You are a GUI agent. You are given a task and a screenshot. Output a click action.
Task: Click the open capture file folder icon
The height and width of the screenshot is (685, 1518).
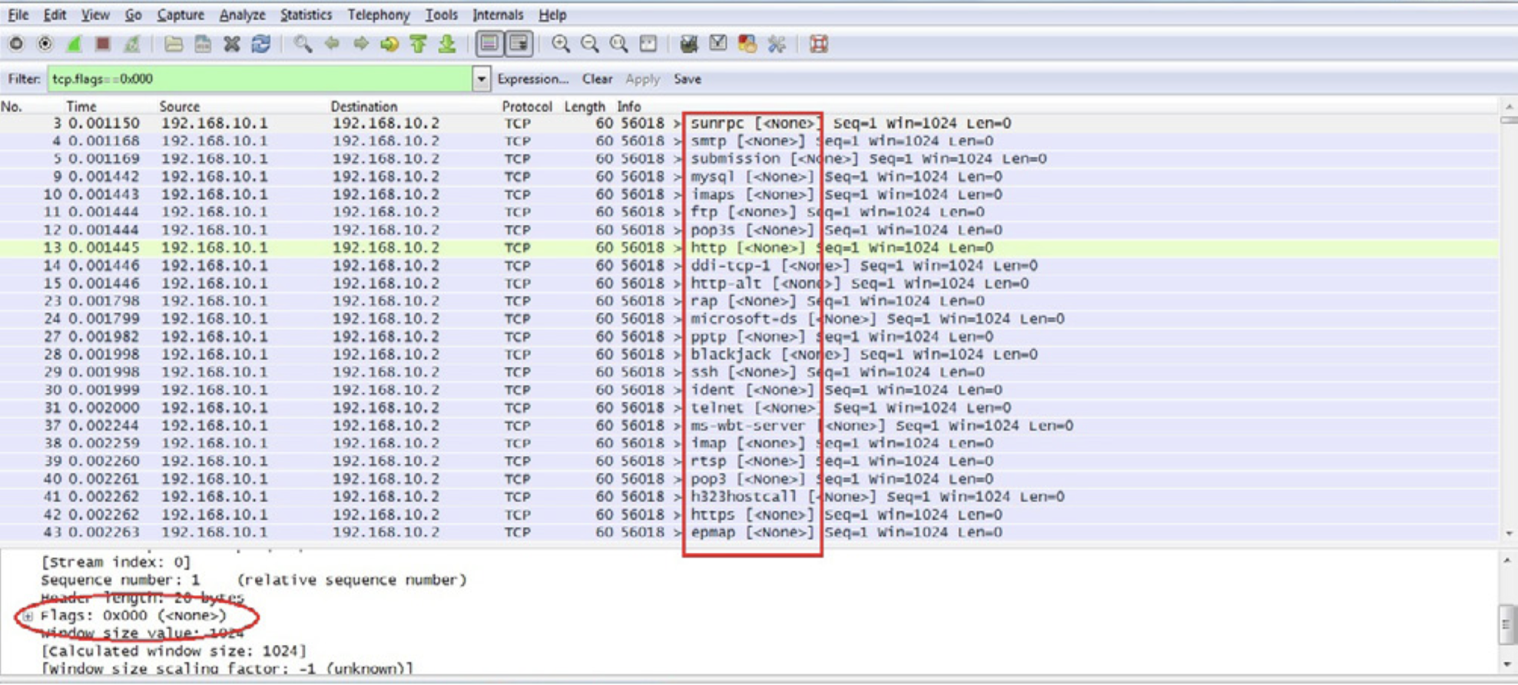coord(174,44)
